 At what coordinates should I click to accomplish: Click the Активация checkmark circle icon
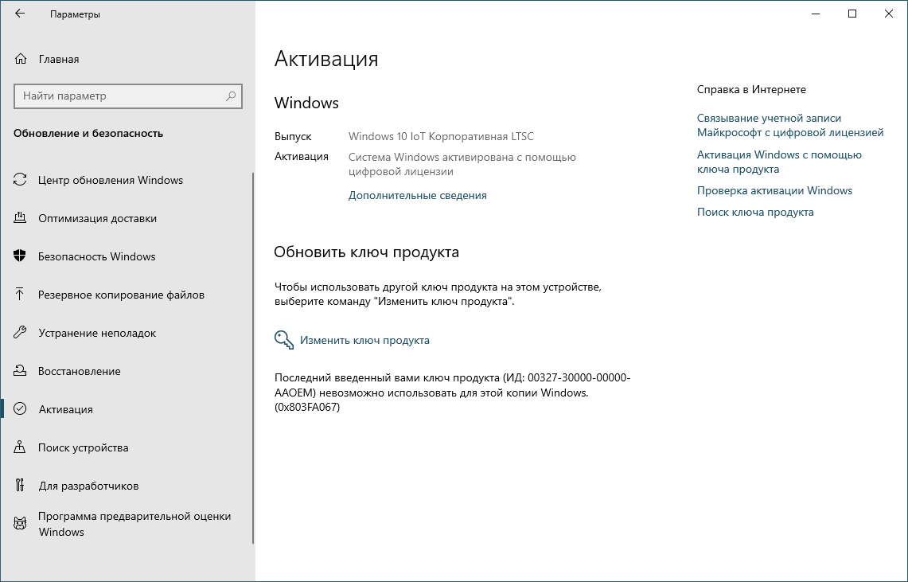click(20, 409)
